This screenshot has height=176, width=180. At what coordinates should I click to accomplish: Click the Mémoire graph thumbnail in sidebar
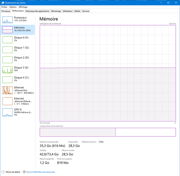tap(7, 30)
